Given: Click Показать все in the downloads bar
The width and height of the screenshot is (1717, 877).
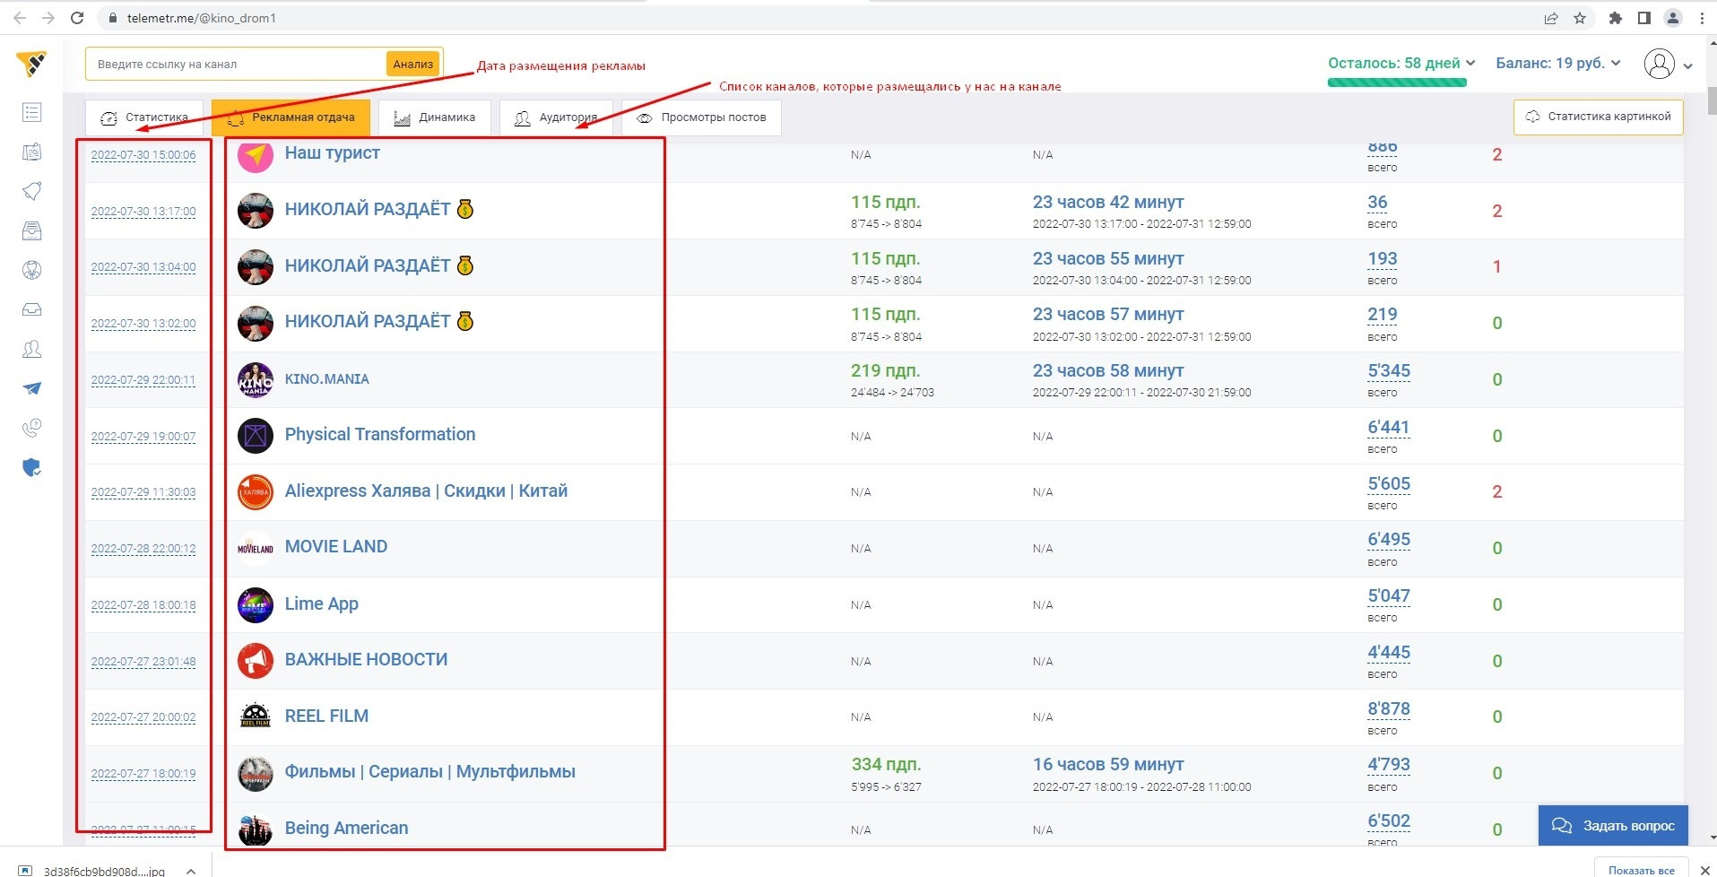Looking at the screenshot, I should [1642, 869].
